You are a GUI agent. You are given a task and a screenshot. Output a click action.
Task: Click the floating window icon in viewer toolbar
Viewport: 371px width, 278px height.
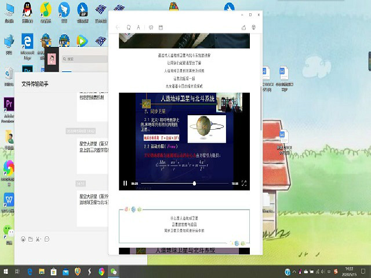[x=161, y=27]
